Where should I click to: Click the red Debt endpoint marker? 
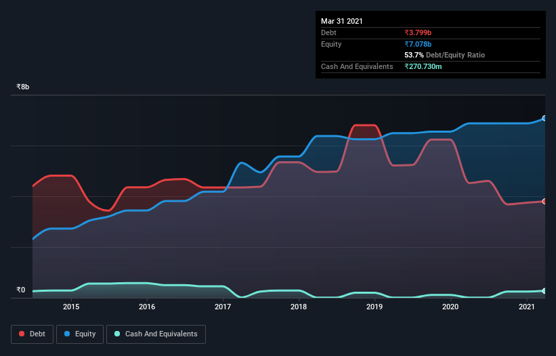click(544, 201)
